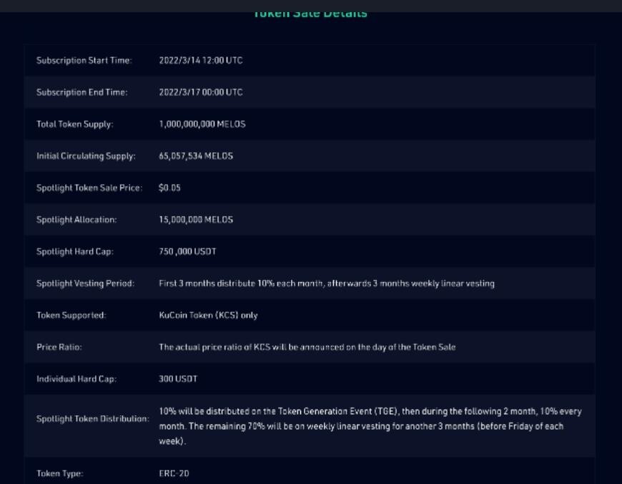Select 'KuCoin Token (KCS) only' value
622x484 pixels.
[x=208, y=315]
